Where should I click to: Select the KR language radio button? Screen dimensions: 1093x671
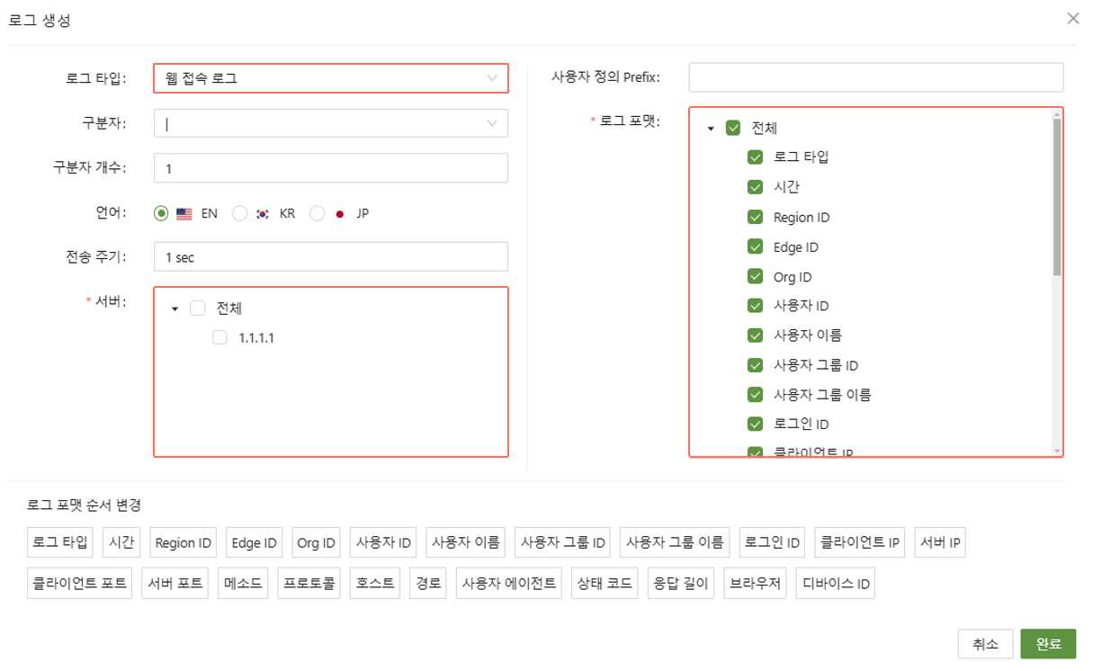pos(239,214)
